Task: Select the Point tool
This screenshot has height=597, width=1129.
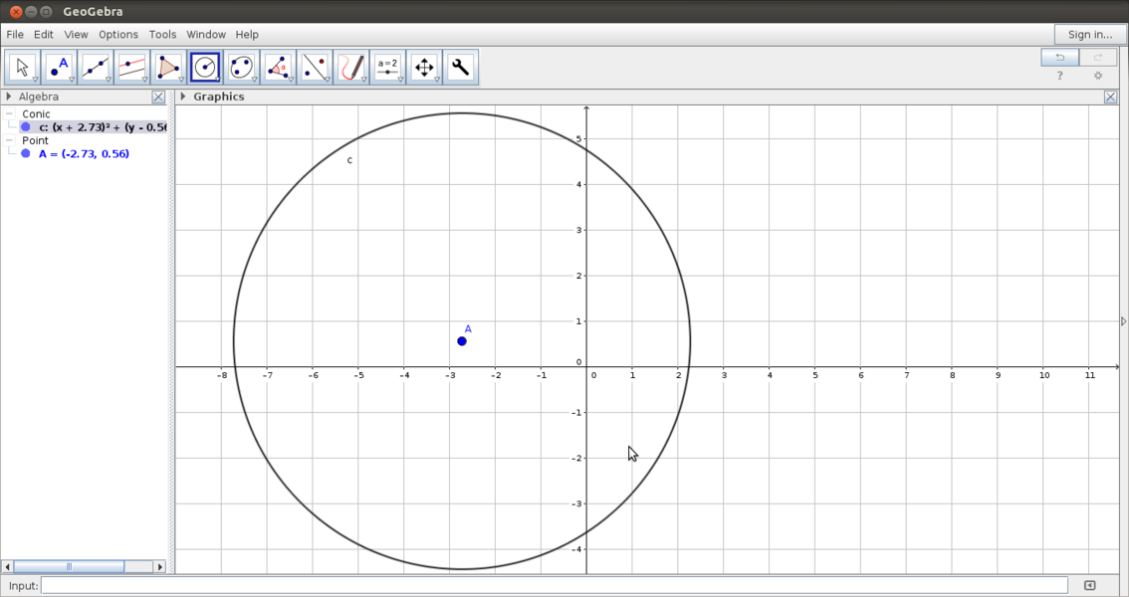Action: (58, 67)
